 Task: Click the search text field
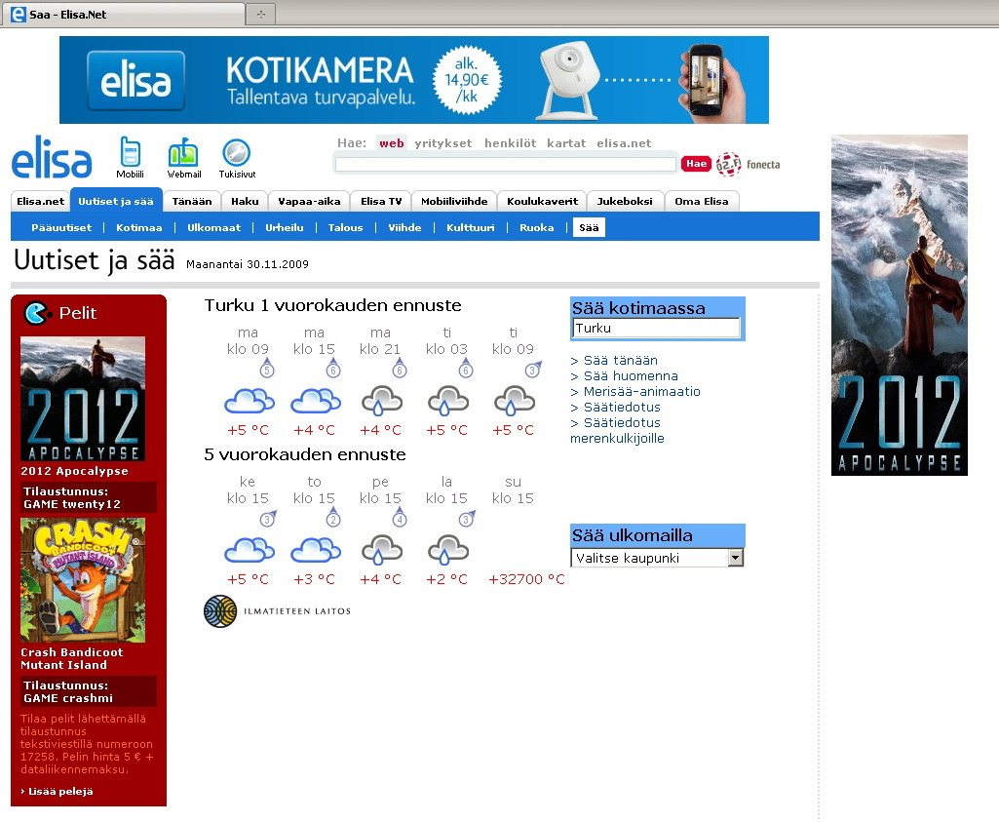click(505, 165)
